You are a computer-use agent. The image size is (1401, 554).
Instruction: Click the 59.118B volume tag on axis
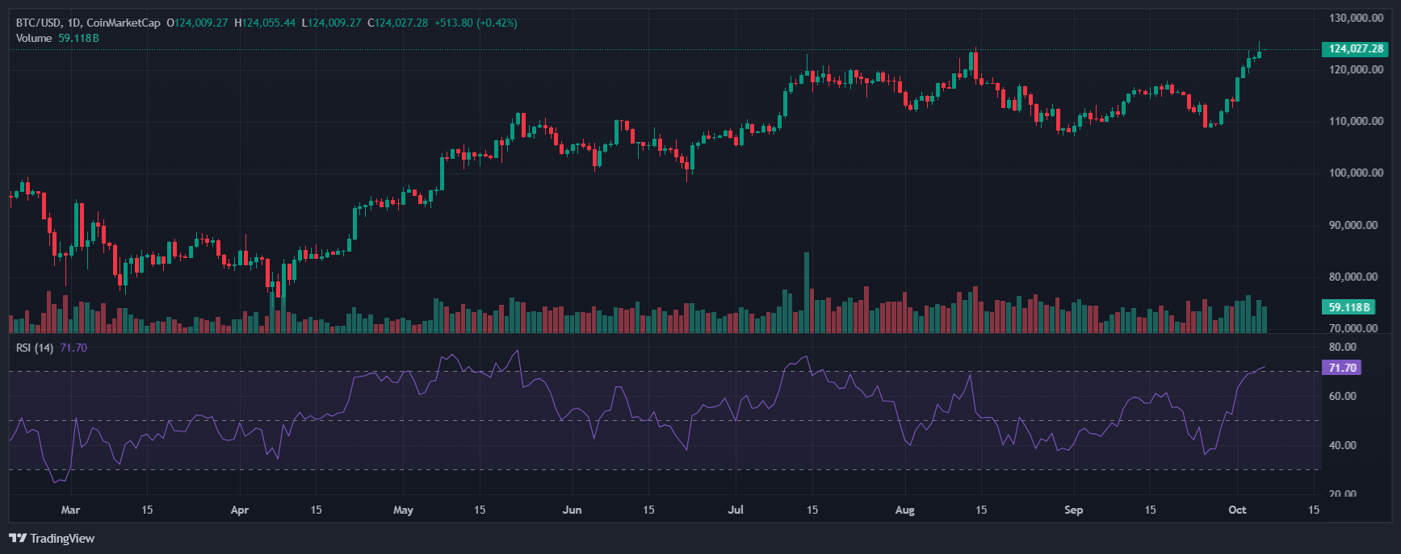(x=1349, y=307)
